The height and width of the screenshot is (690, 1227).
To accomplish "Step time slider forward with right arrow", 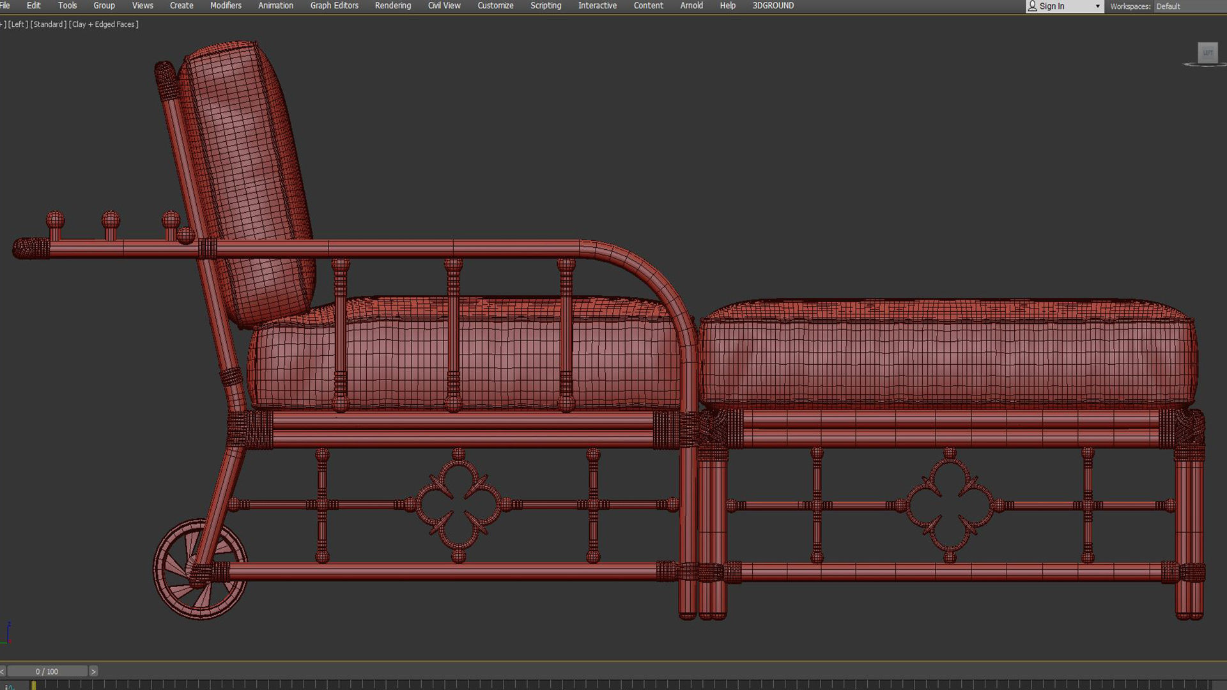I will pos(93,671).
